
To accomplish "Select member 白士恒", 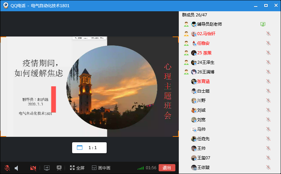I will tap(203, 91).
